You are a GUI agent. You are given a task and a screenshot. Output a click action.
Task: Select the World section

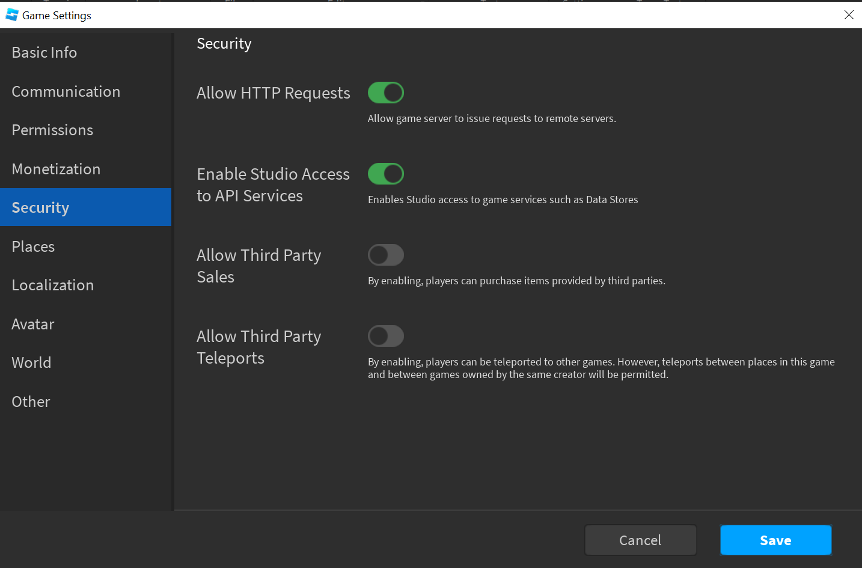[x=31, y=362]
